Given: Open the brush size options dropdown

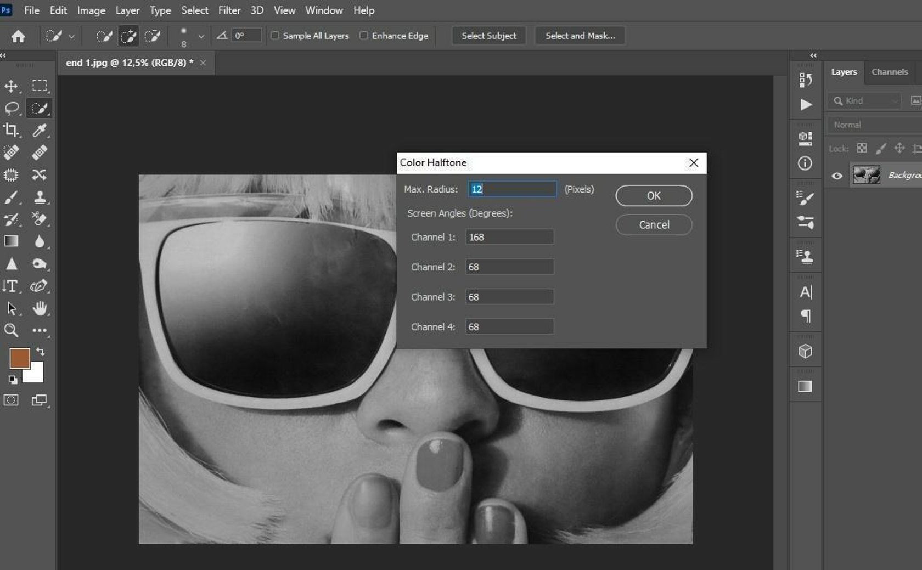Looking at the screenshot, I should click(x=201, y=36).
